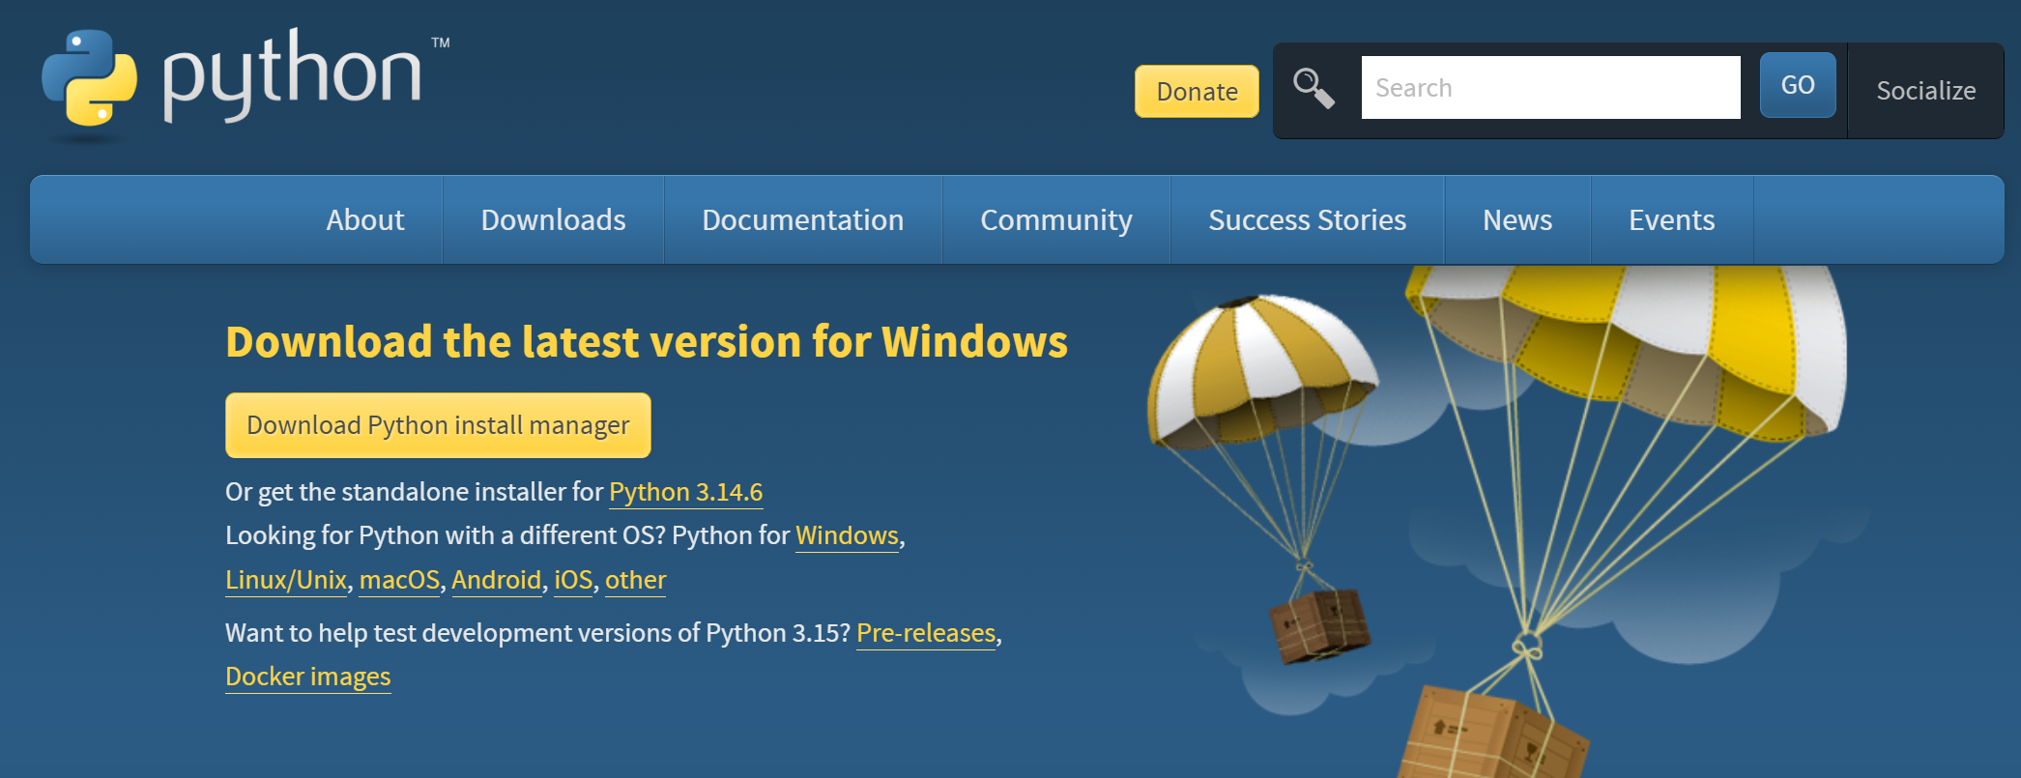Click the heading Download the latest version for Windows
The height and width of the screenshot is (778, 2021).
click(x=647, y=342)
